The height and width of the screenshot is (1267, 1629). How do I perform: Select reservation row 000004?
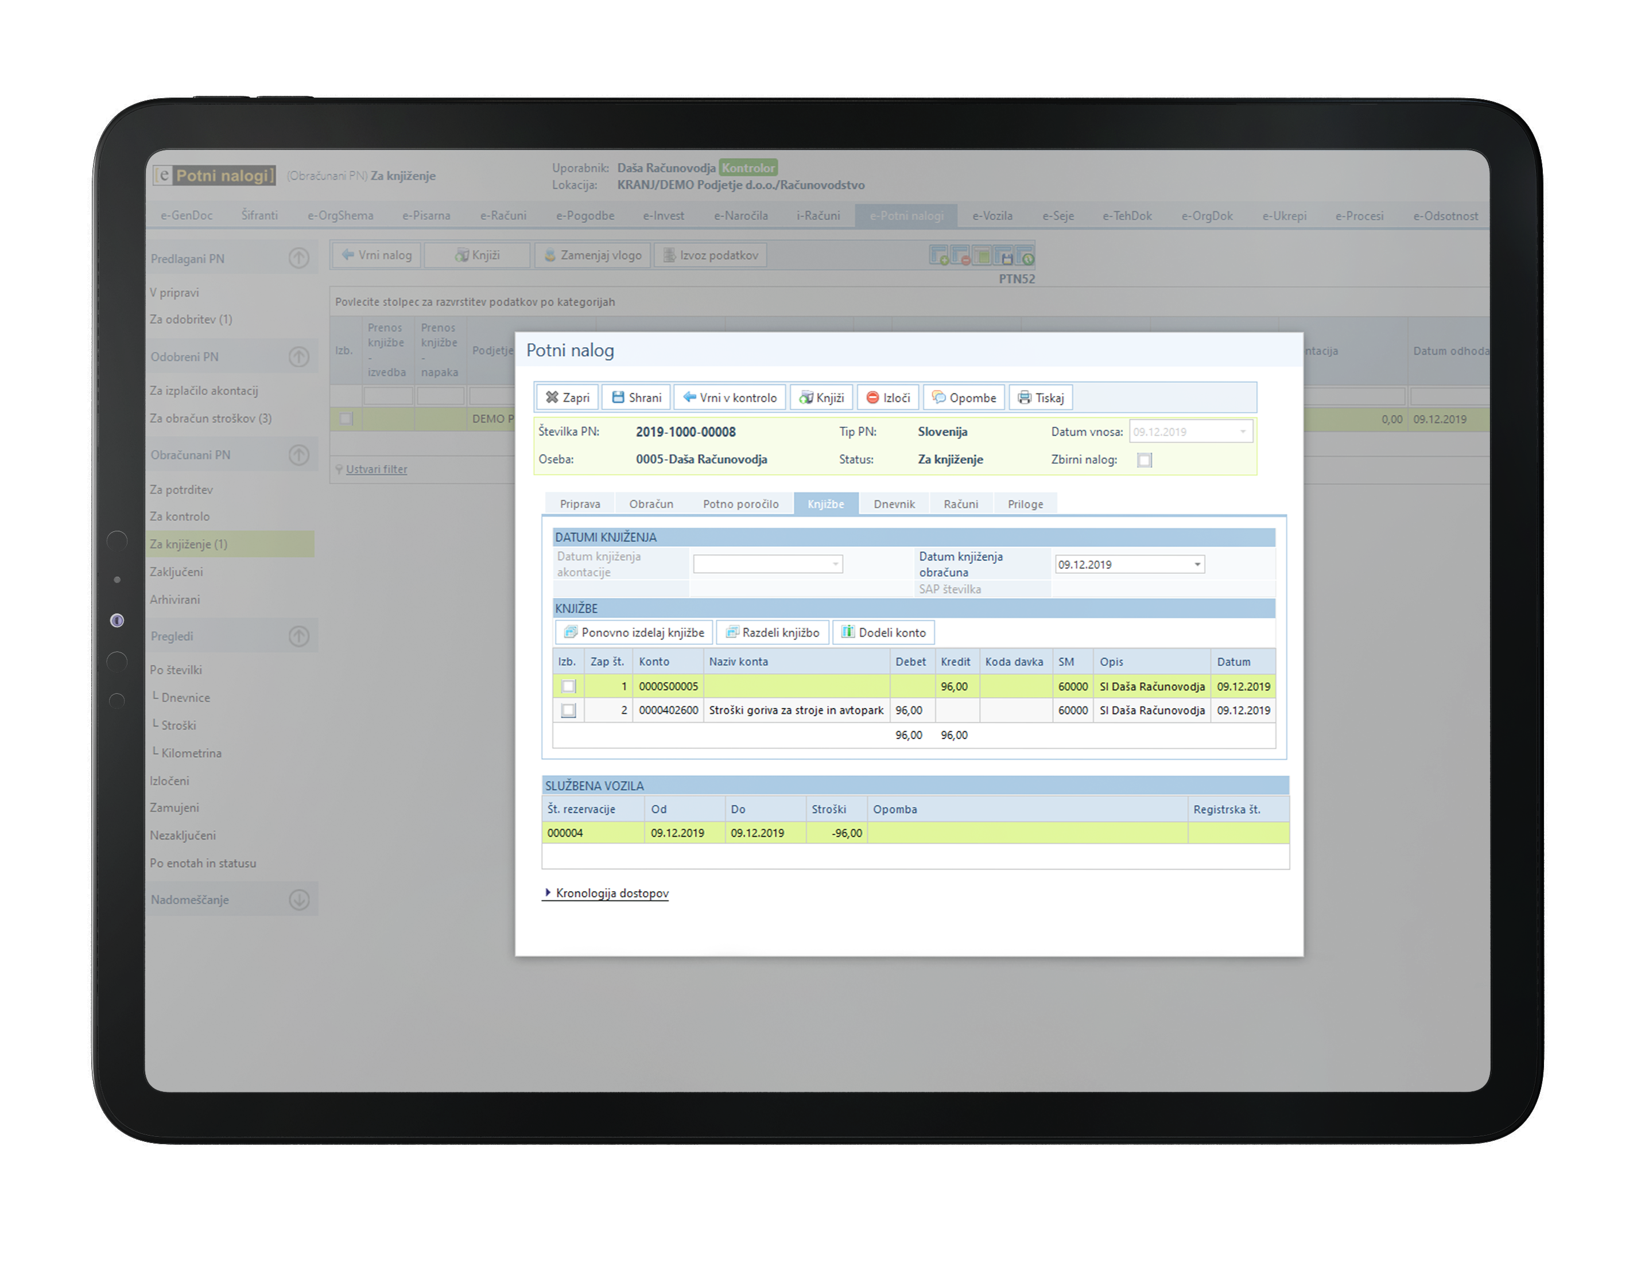[916, 833]
